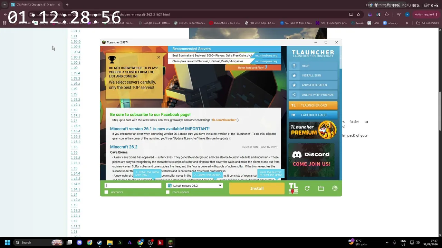The height and width of the screenshot is (248, 442).
Task: Open File Explorer from the taskbar
Action: coord(110,242)
